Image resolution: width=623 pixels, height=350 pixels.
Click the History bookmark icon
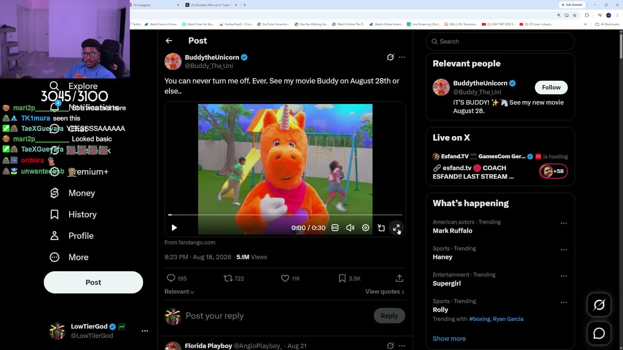pos(55,214)
